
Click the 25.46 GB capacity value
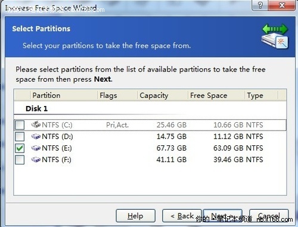pyautogui.click(x=172, y=125)
